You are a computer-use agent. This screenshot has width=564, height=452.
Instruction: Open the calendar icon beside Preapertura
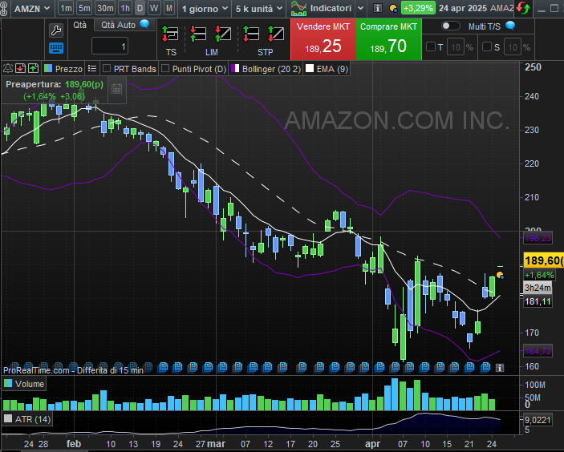click(116, 89)
